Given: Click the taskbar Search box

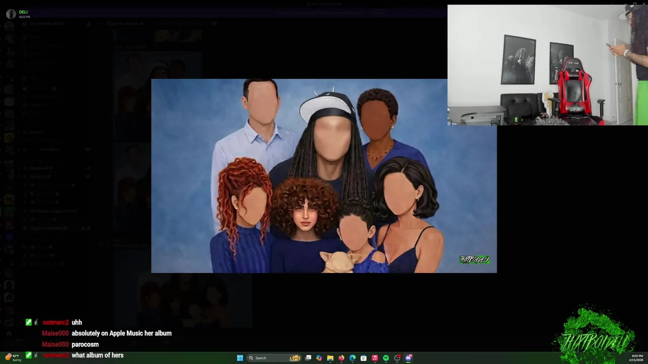Looking at the screenshot, I should click(x=274, y=358).
